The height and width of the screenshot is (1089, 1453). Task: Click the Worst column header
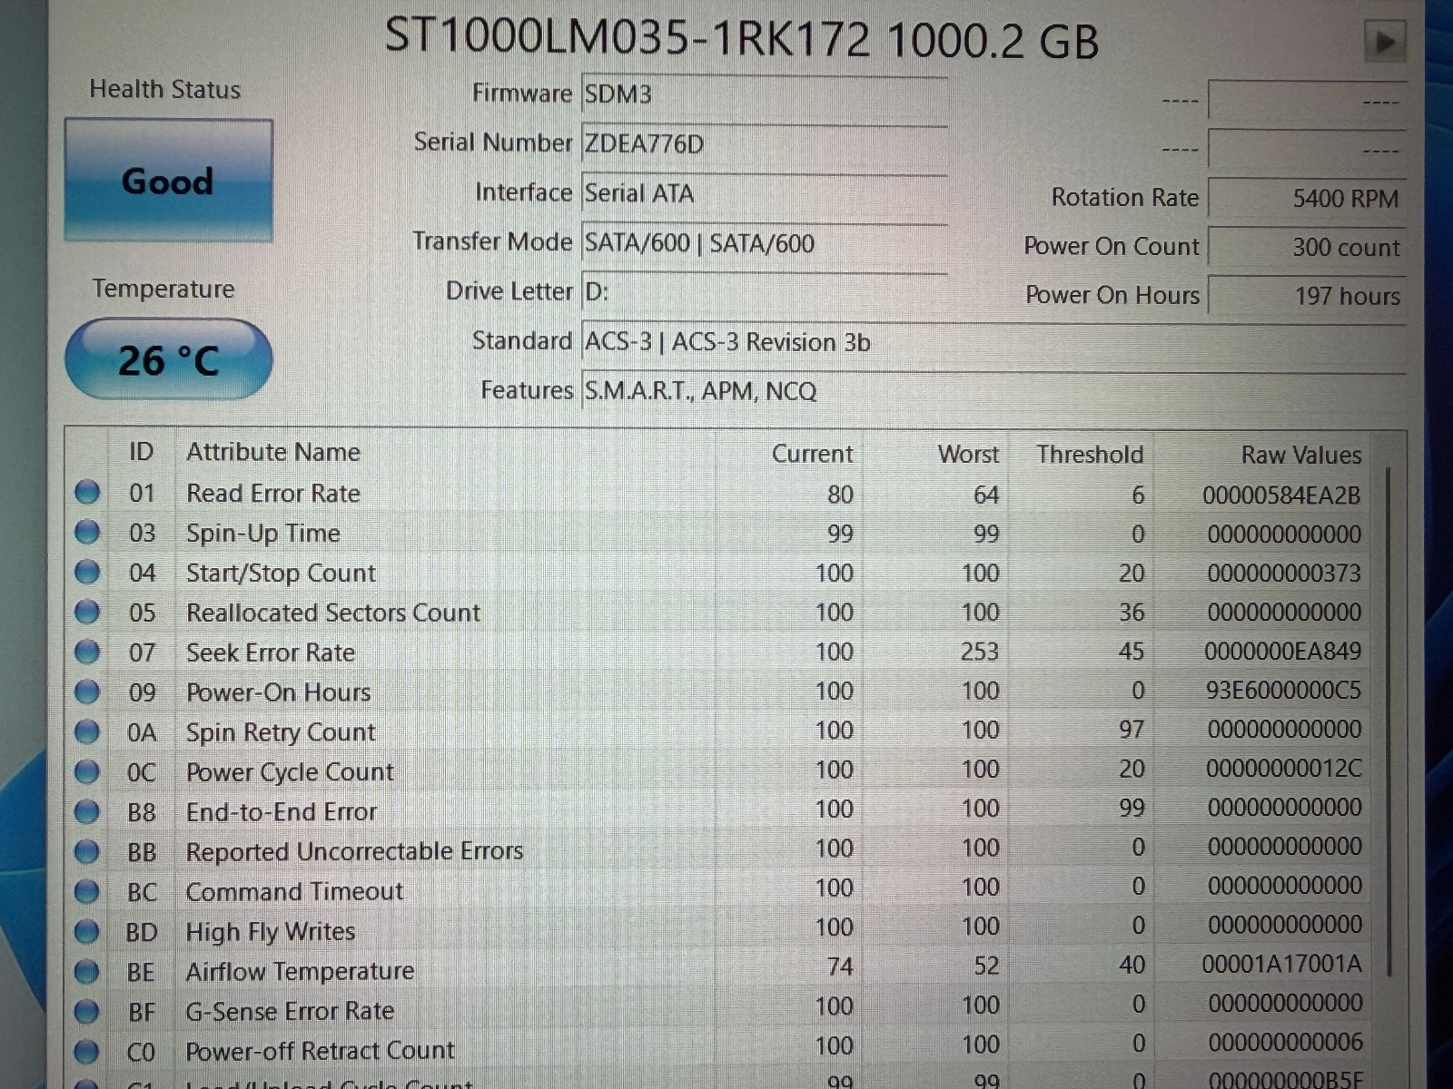(968, 454)
